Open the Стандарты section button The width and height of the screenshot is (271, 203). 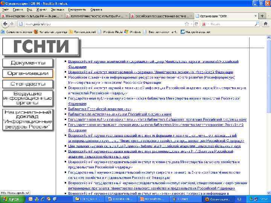(x=28, y=84)
